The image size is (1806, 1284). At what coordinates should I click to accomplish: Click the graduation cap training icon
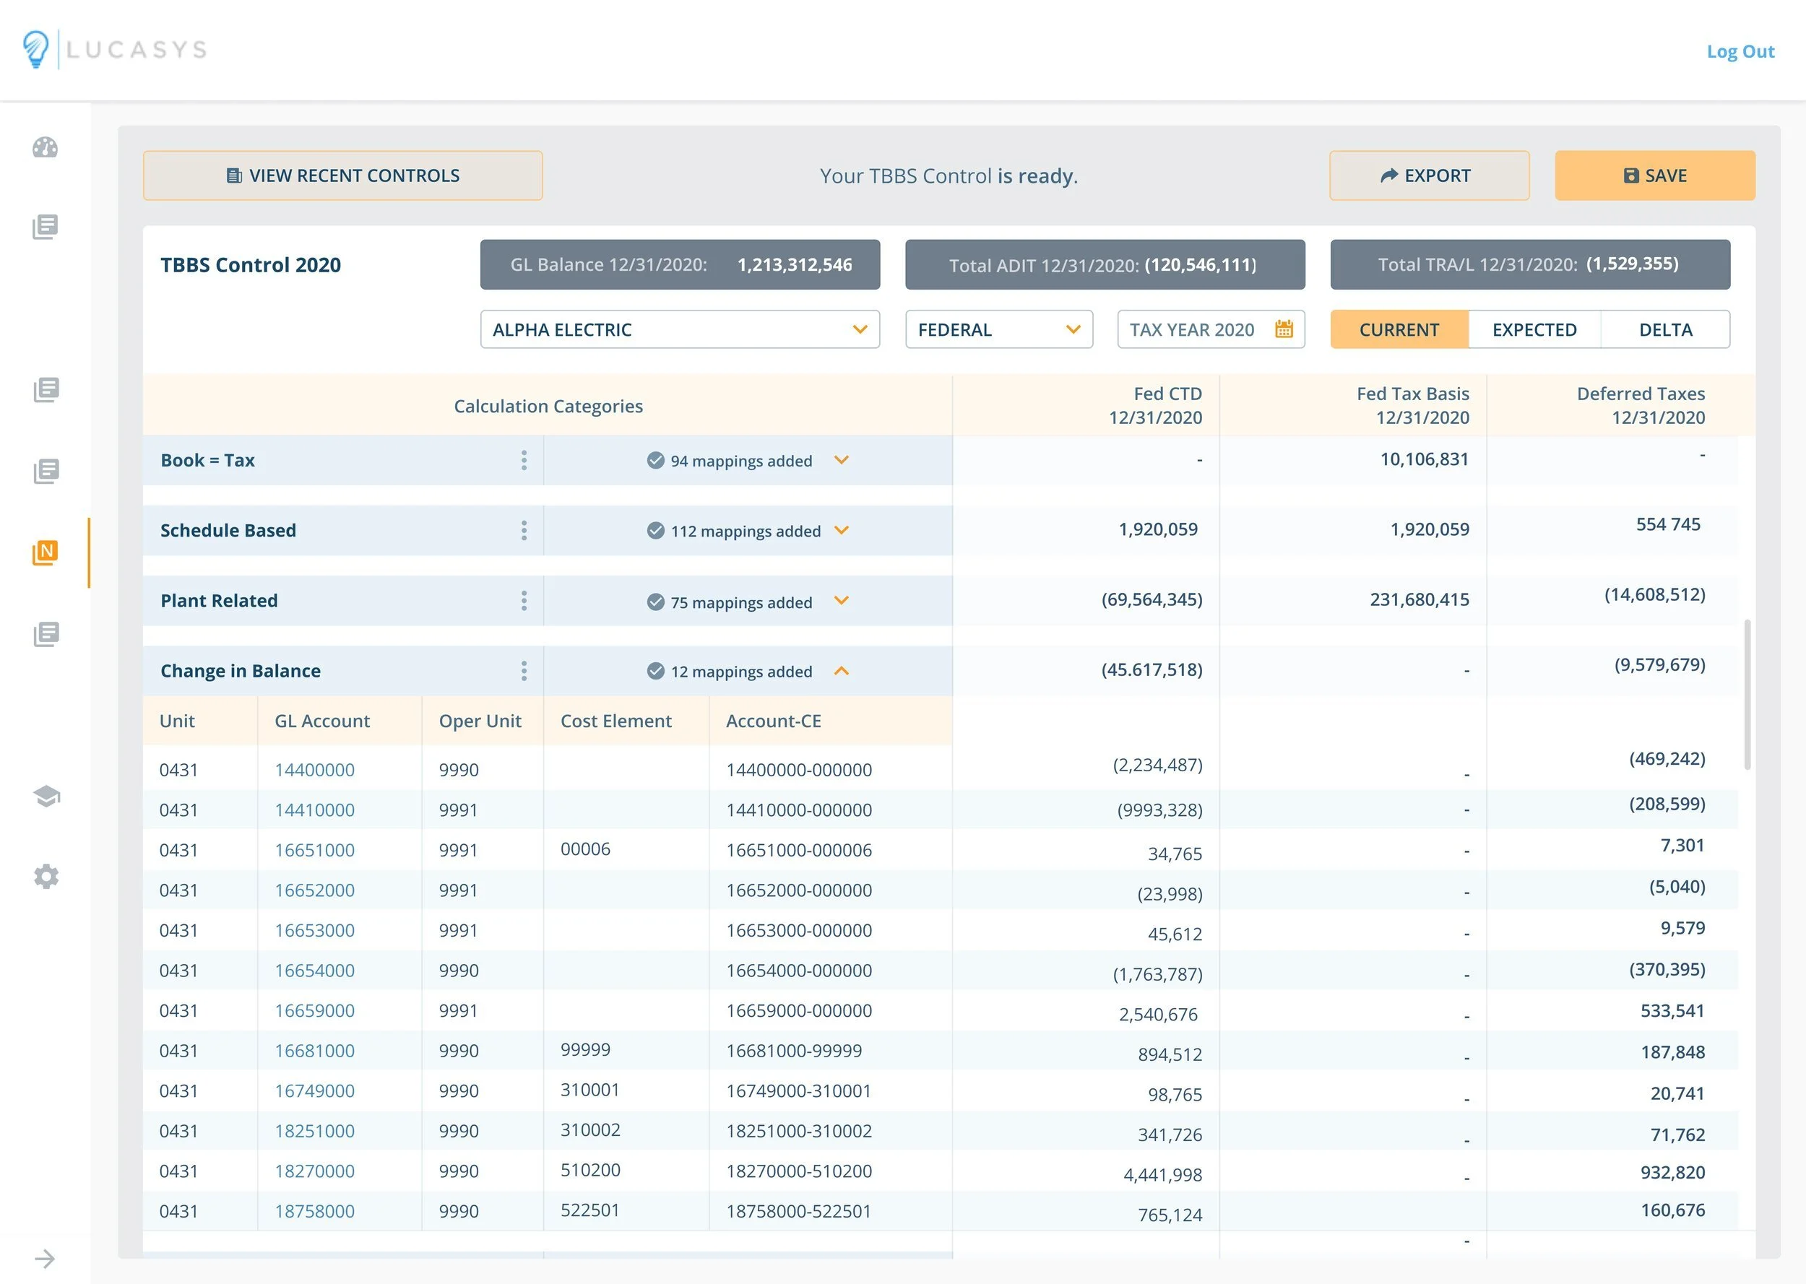[47, 795]
